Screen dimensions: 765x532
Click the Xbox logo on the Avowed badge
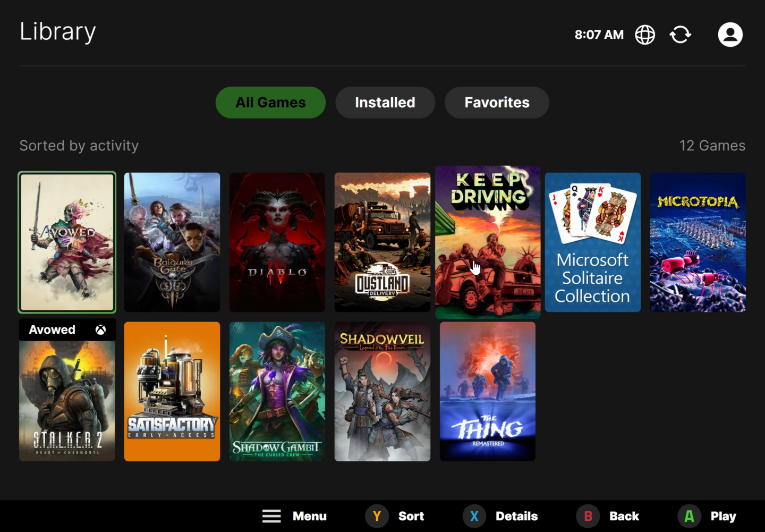click(x=100, y=330)
